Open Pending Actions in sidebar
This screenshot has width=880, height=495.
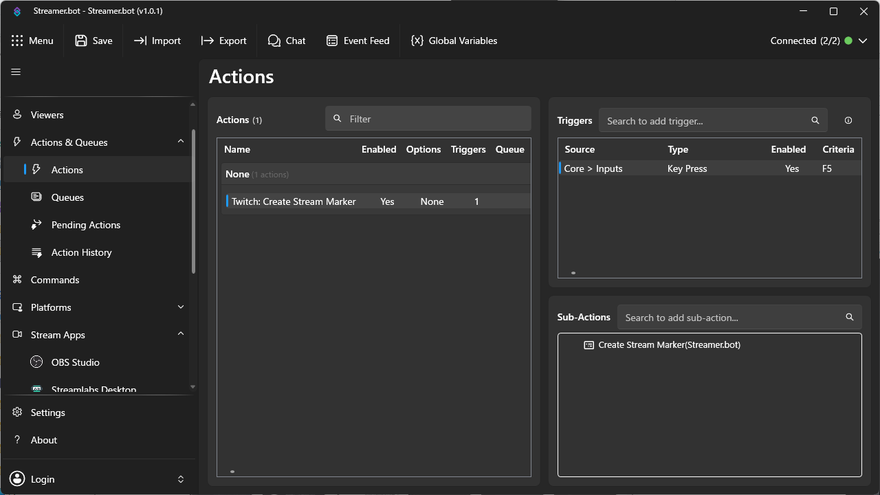pos(85,225)
